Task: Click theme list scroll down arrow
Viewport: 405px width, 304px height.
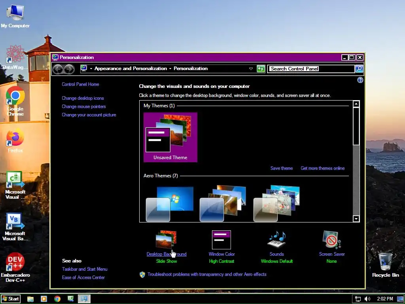Action: pos(356,218)
